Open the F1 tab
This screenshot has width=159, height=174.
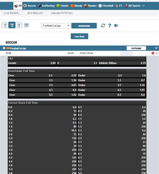pyautogui.click(x=119, y=6)
